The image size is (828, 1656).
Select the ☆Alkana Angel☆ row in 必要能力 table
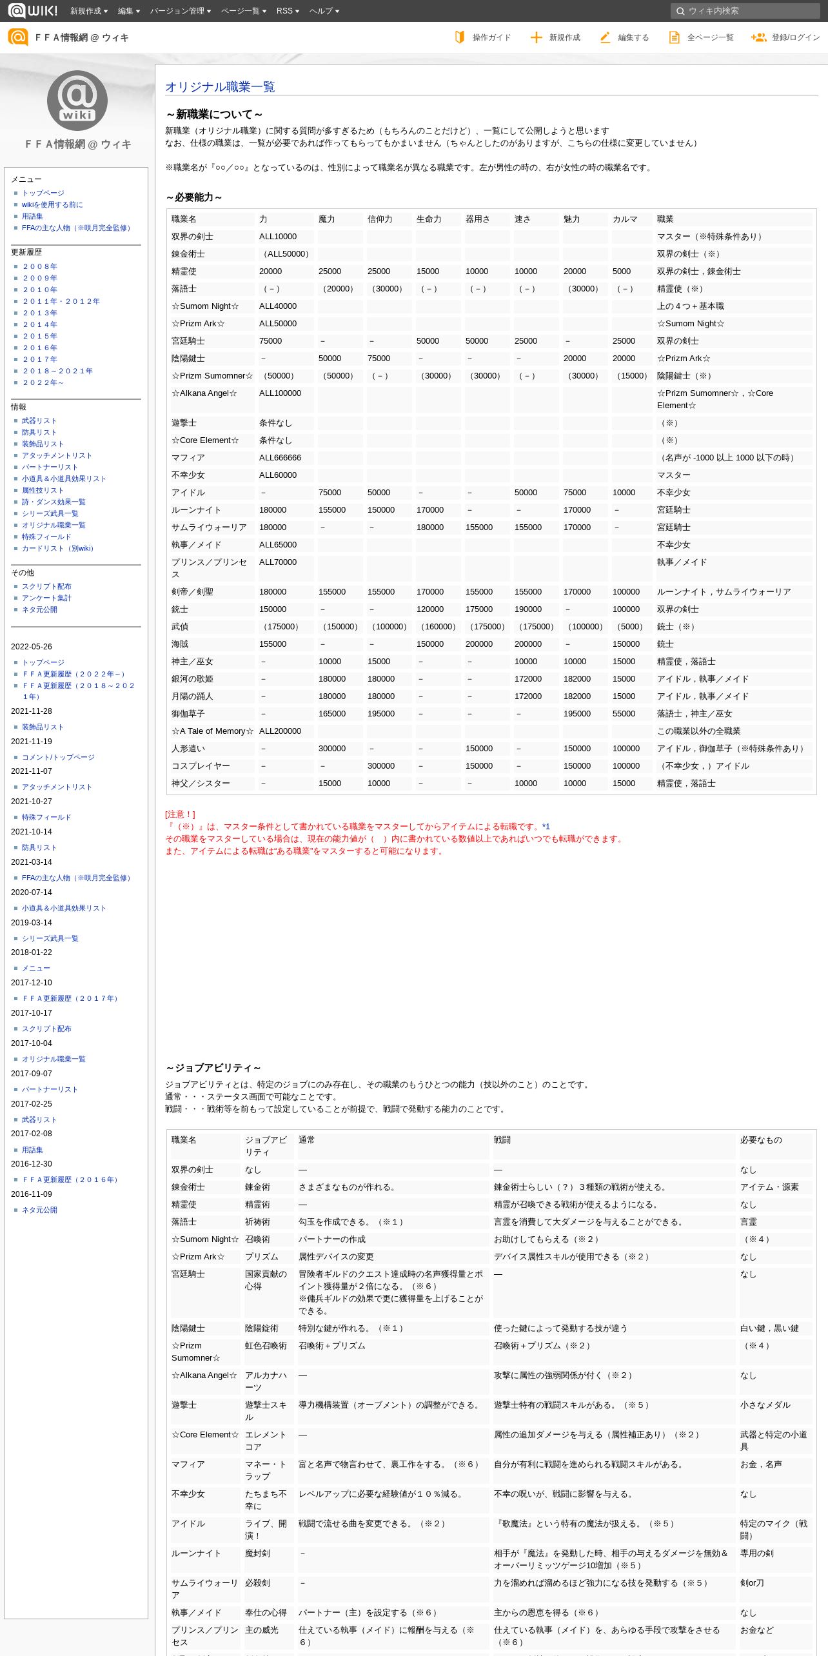(491, 399)
